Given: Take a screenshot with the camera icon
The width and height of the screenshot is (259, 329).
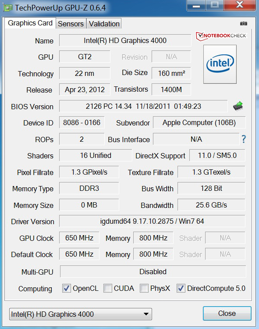Looking at the screenshot, I should 243,24.
